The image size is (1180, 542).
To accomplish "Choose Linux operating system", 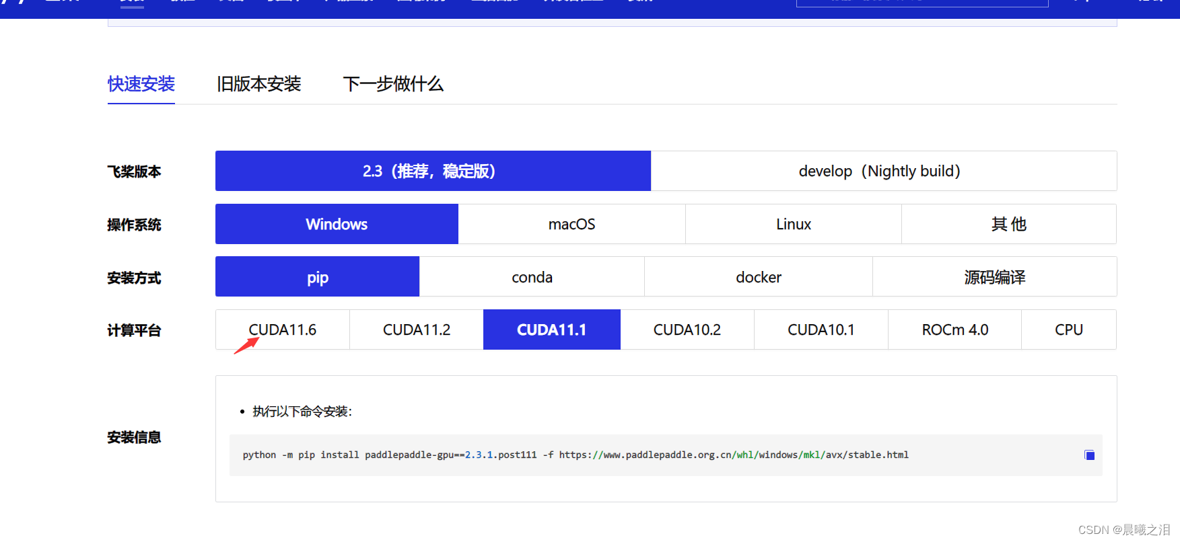I will pyautogui.click(x=794, y=224).
